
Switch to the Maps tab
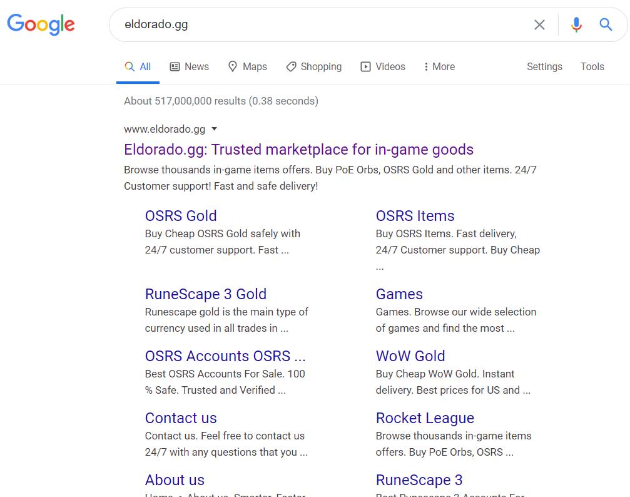click(x=248, y=66)
